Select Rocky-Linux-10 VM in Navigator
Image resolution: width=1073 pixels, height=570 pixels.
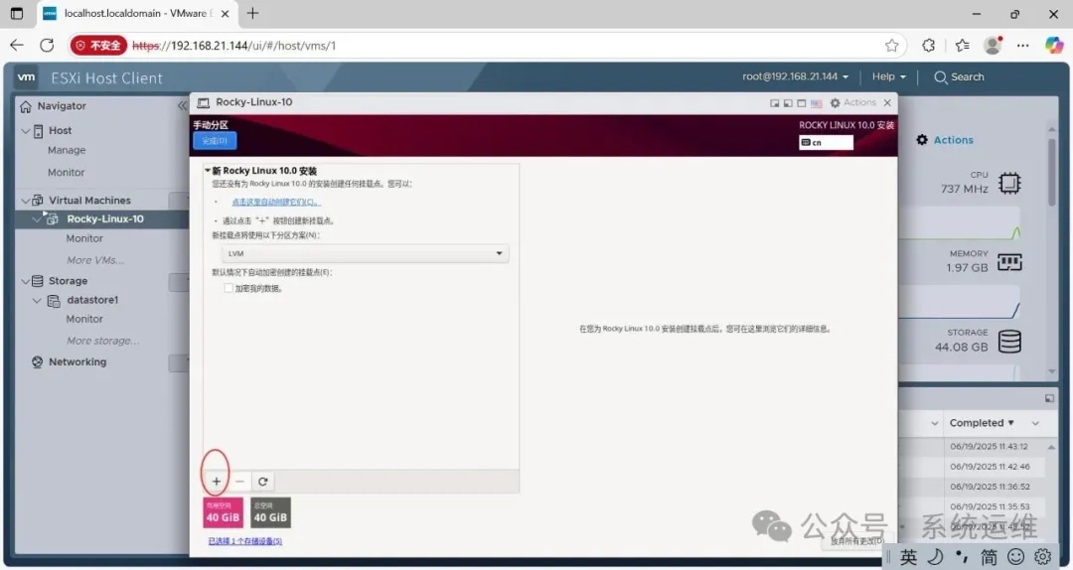[105, 219]
